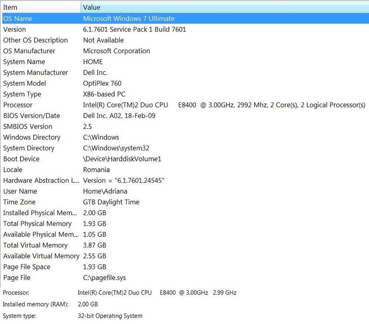Click the 'C:\Windows' directory value
This screenshot has height=324, width=369.
(101, 137)
